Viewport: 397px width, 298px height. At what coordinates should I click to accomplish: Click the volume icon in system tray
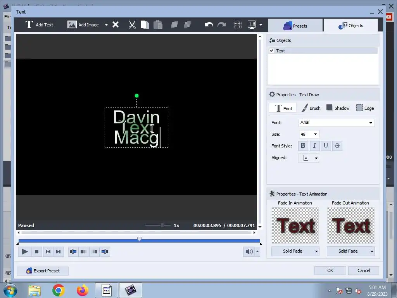pos(358,291)
